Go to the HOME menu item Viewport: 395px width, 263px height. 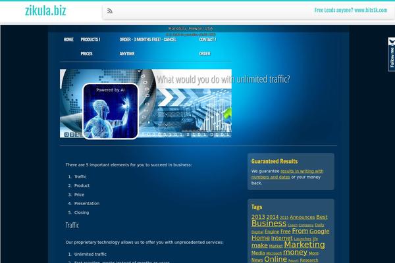coord(68,39)
